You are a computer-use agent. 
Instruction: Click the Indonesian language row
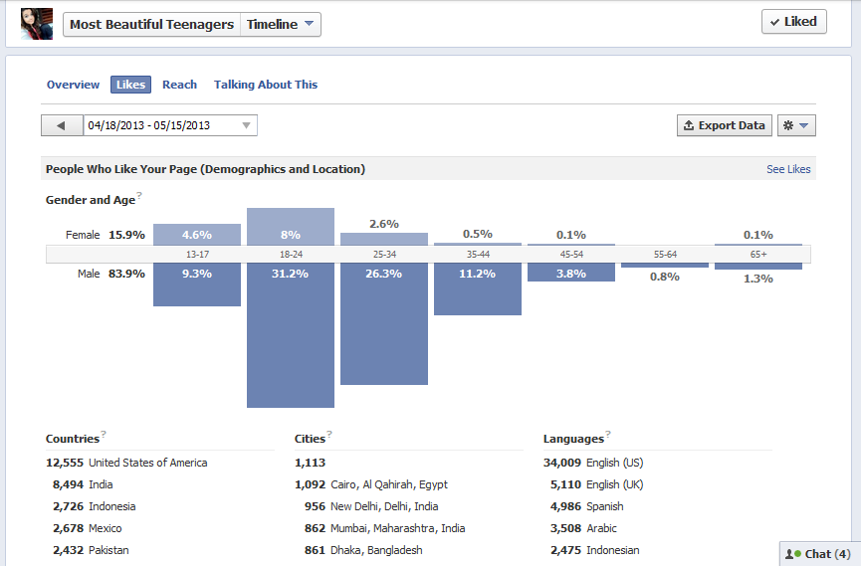[x=594, y=550]
